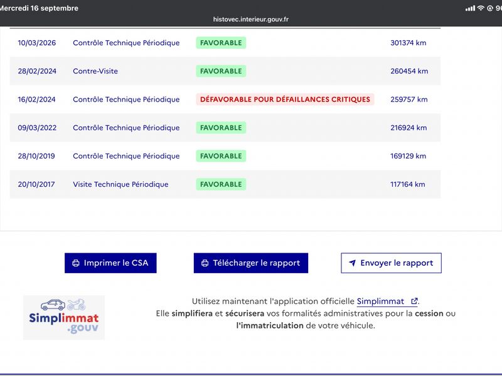Select the 10/03/2026 Contrôle Technique row

pos(225,43)
